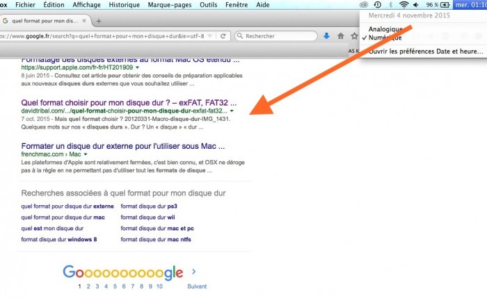Search format disque dur windows 8

pos(59,239)
